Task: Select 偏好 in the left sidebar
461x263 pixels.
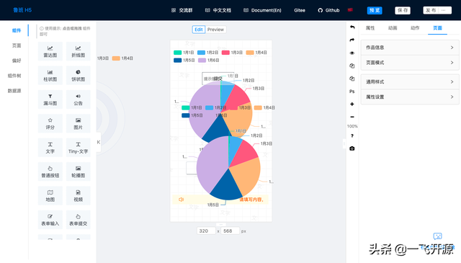Action: tap(17, 61)
